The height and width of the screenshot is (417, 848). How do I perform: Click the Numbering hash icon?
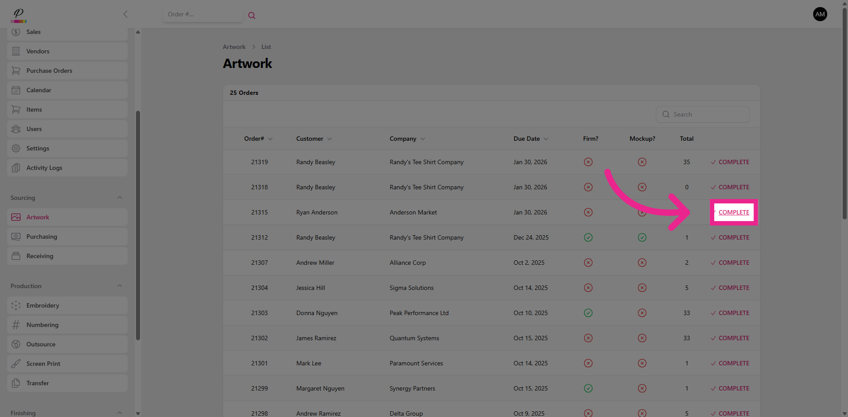click(16, 325)
